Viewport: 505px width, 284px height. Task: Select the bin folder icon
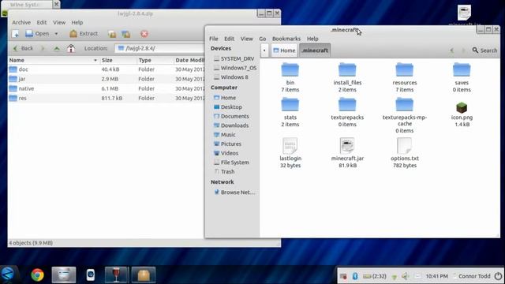[290, 70]
